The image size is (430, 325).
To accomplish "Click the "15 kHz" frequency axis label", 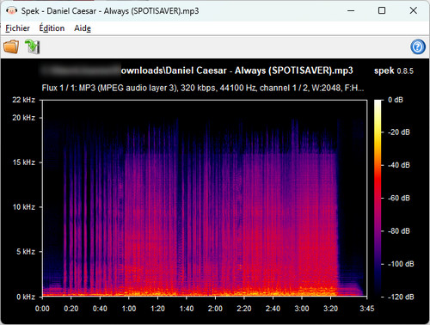I will 24,162.
